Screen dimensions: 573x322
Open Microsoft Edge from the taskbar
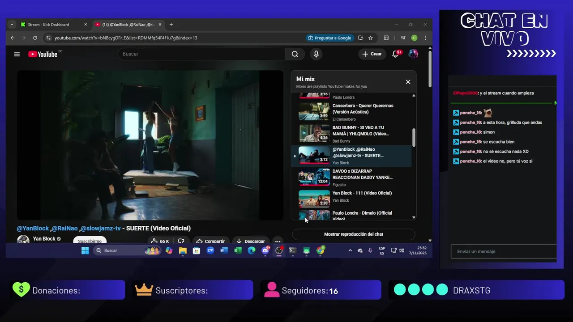[252, 250]
